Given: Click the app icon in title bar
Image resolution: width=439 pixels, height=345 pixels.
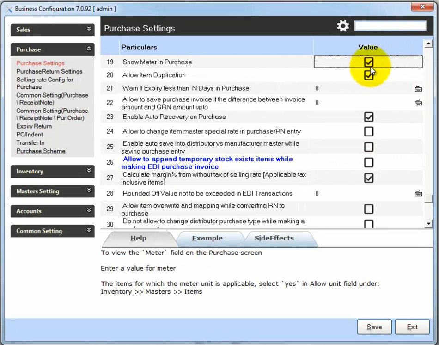Looking at the screenshot, I should tap(8, 9).
